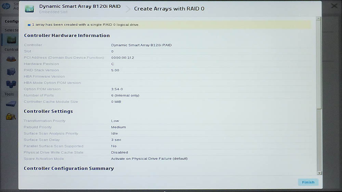342x192 pixels.
Task: Click the '6 (Internal only)' ports value
Action: (x=125, y=95)
